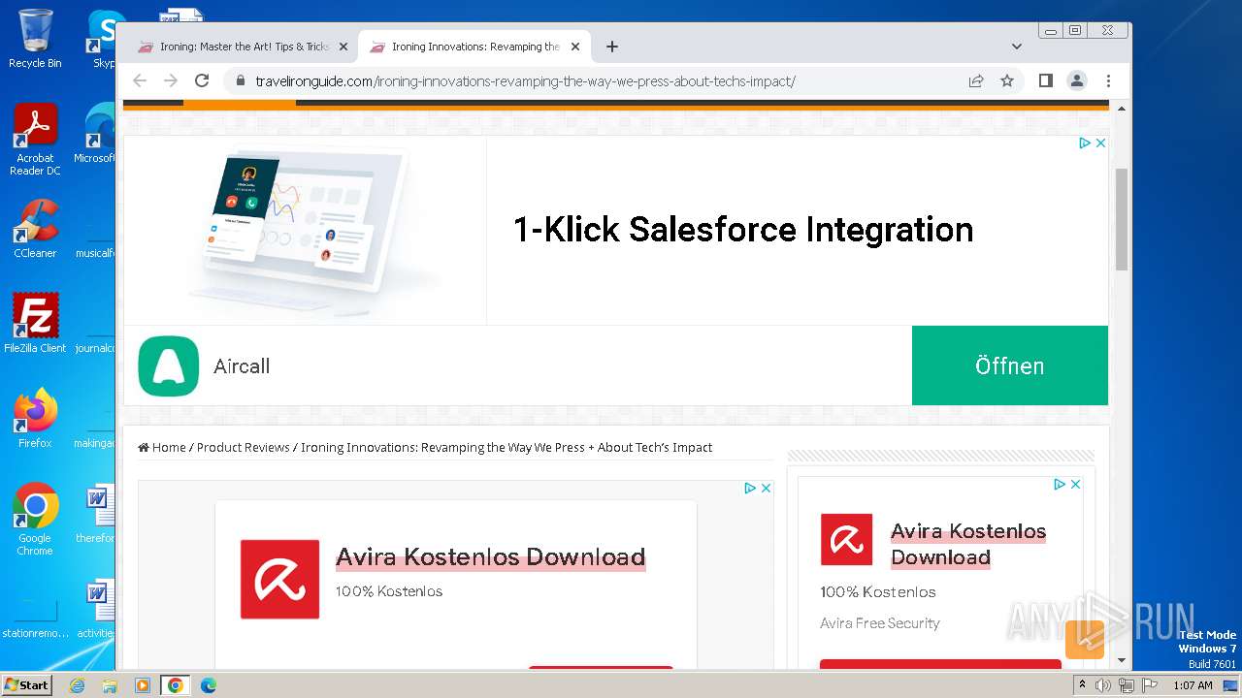Open AdChoices info on Salesforce ad
The image size is (1242, 698).
pyautogui.click(x=1086, y=143)
